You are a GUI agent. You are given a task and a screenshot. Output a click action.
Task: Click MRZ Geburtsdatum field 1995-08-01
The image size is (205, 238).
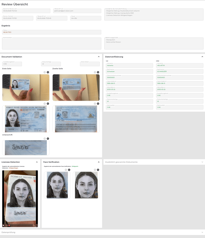tap(180, 83)
